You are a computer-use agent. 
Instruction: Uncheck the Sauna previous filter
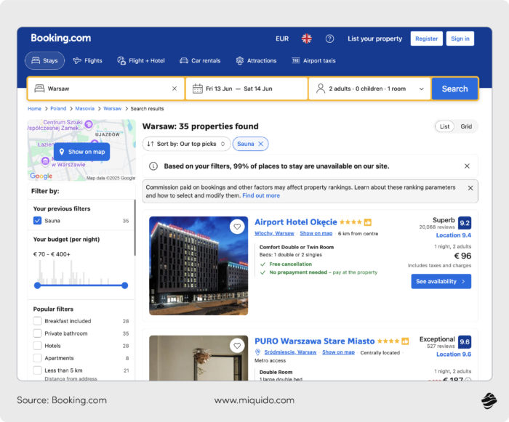click(x=37, y=221)
